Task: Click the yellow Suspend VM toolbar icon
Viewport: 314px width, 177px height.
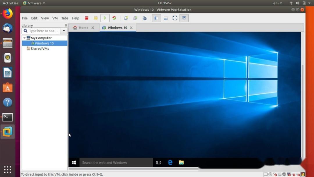Action: point(96,18)
